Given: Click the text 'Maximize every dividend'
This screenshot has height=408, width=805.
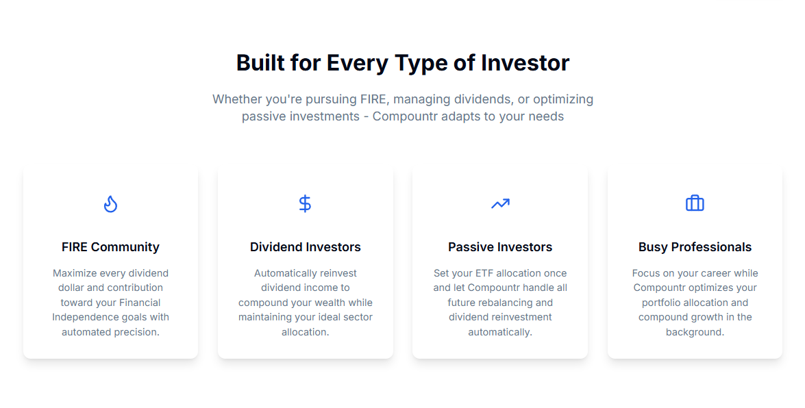Looking at the screenshot, I should click(110, 273).
